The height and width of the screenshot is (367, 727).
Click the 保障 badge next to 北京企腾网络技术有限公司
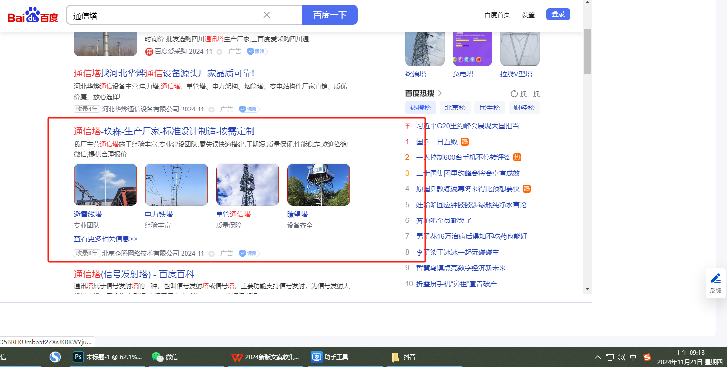point(249,253)
